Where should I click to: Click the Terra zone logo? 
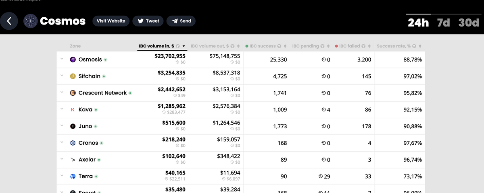73,176
